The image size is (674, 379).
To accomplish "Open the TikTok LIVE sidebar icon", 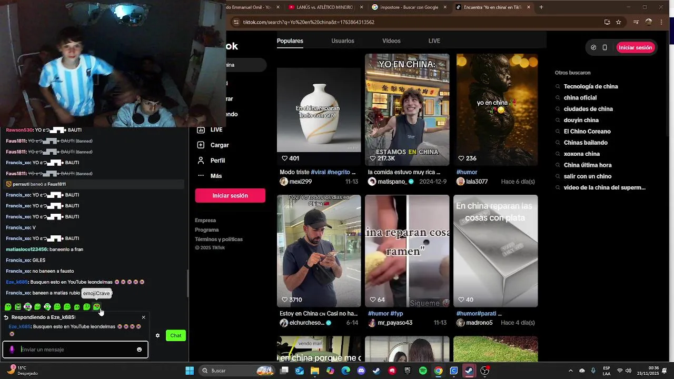I will [x=201, y=129].
